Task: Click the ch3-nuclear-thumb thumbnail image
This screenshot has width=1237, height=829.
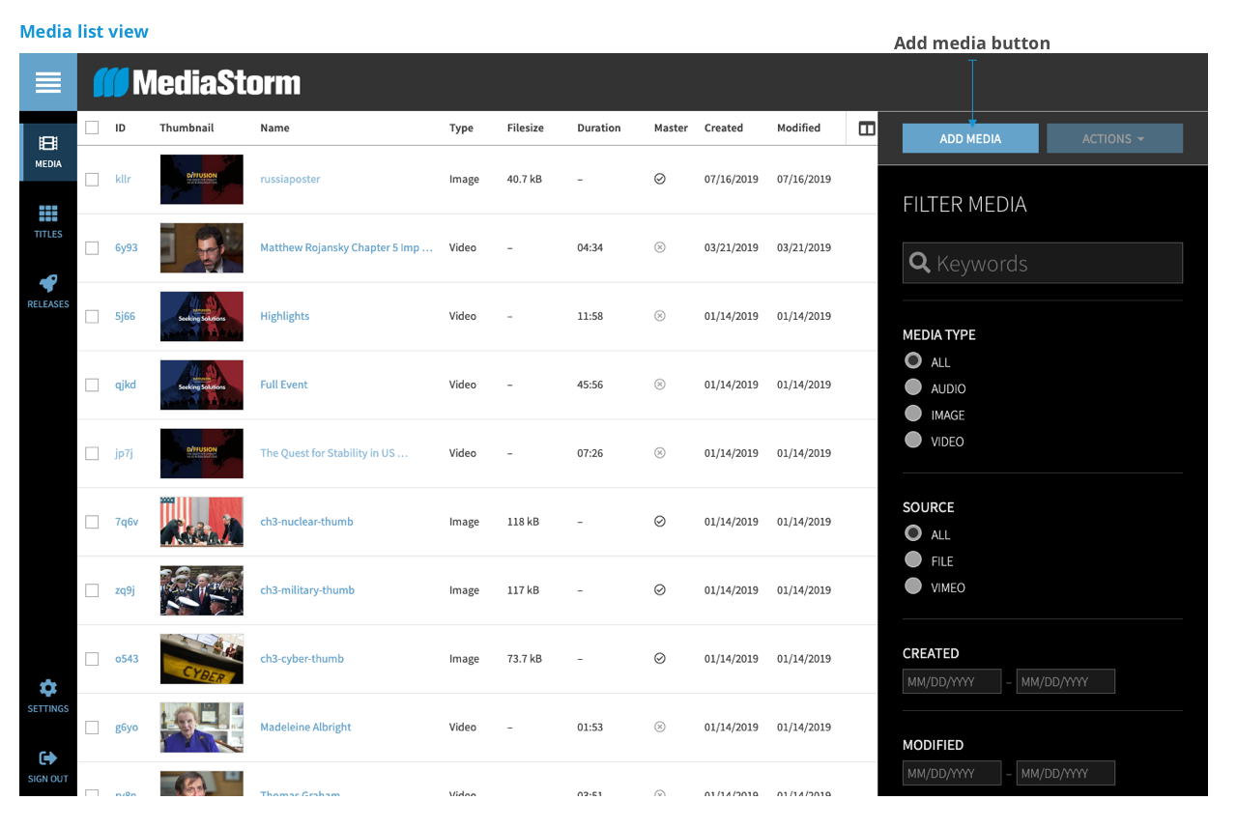Action: 202,522
